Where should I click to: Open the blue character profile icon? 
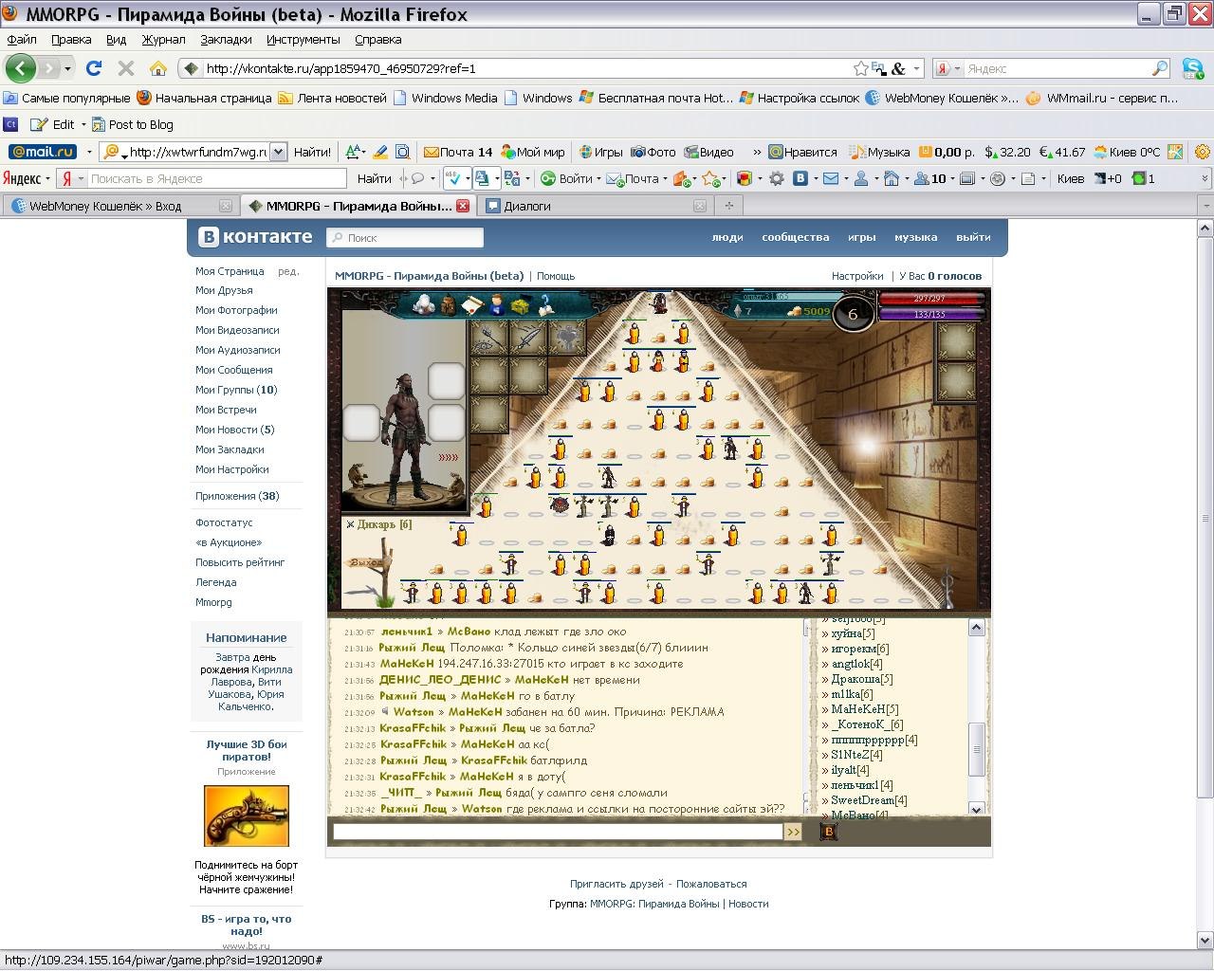click(496, 304)
